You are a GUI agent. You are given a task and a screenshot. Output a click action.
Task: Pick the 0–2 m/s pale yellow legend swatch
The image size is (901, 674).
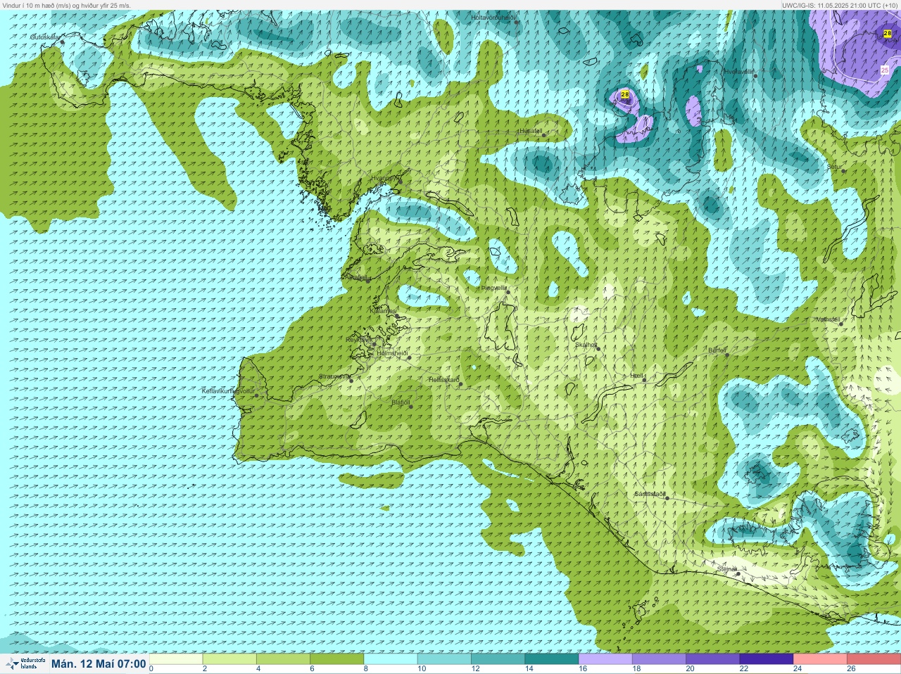176,659
